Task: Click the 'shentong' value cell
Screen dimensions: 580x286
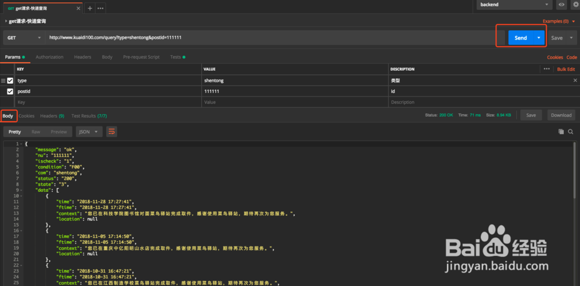Action: tap(295, 80)
